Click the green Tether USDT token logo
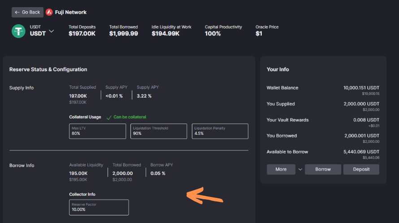This screenshot has height=223, width=399. (x=18, y=31)
